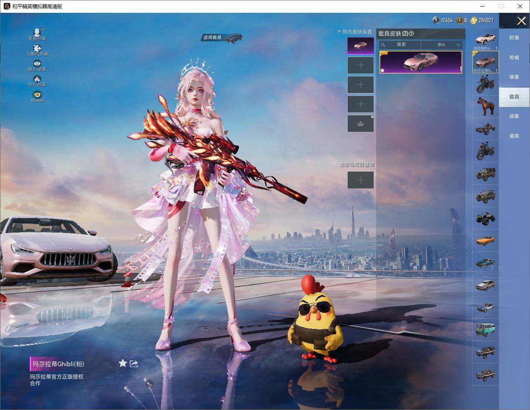Switch to the 装备 tab
Viewport: 530px width, 410px height.
pyautogui.click(x=514, y=77)
